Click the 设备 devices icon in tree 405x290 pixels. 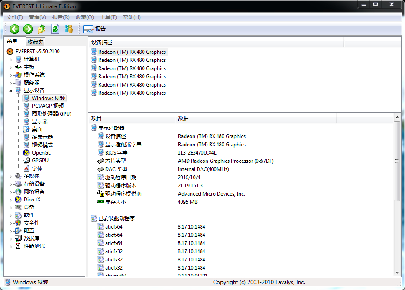click(18, 207)
